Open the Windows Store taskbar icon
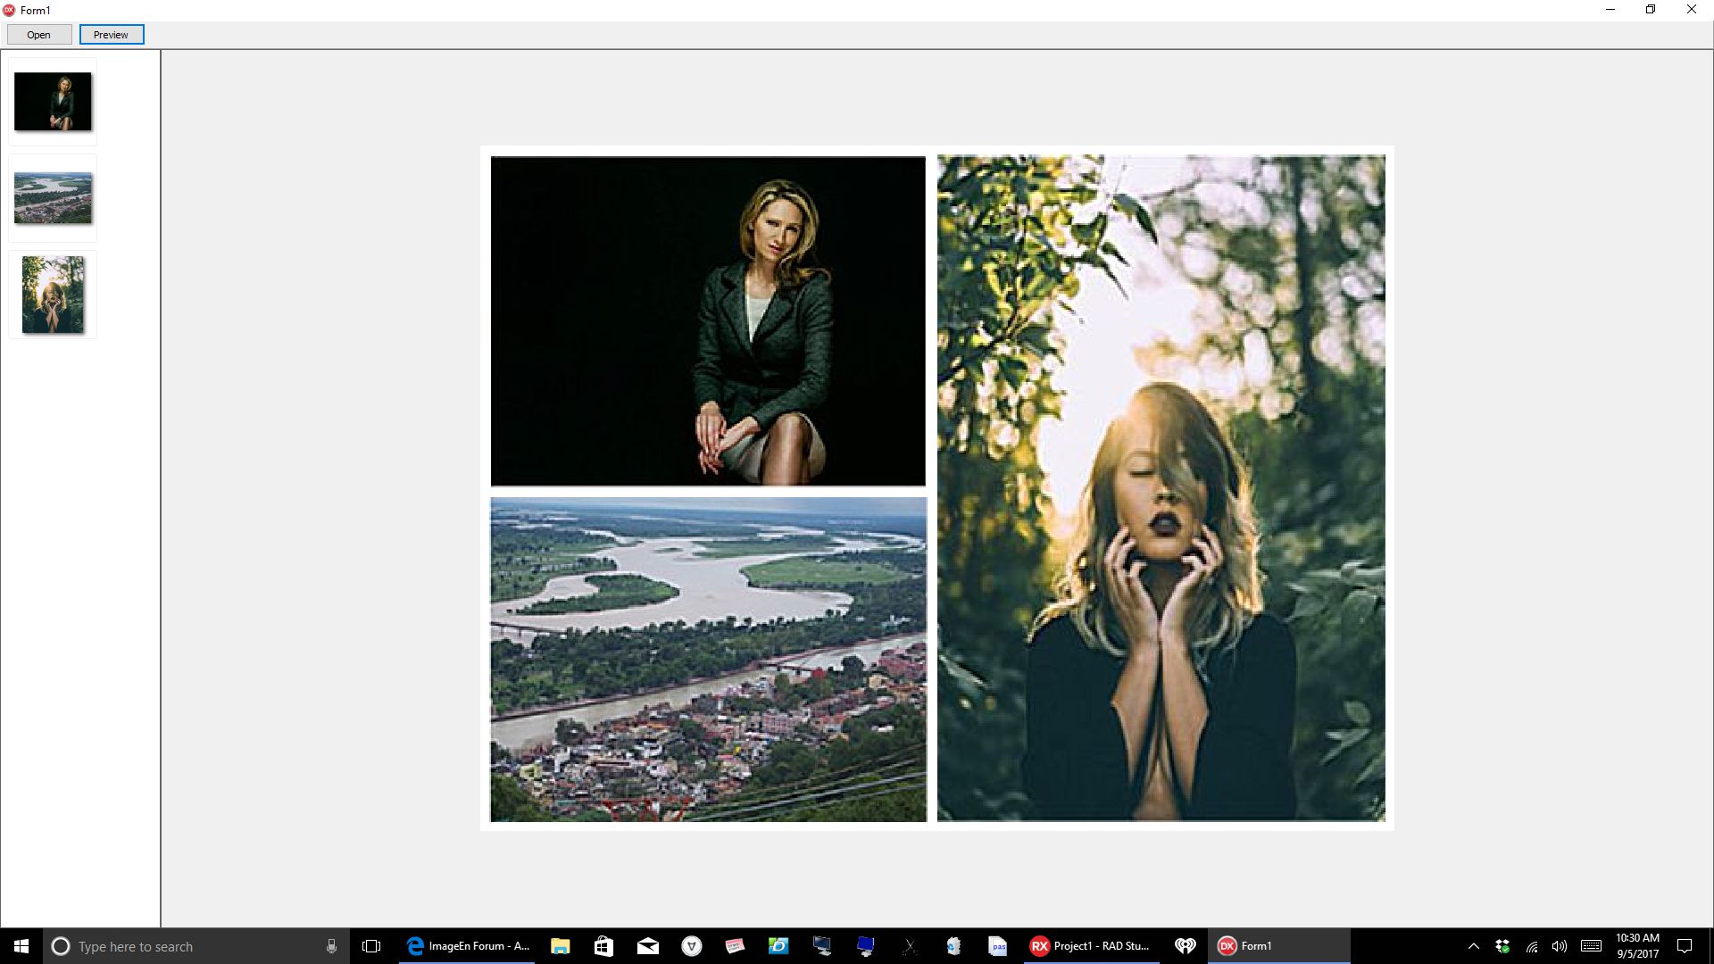 point(604,946)
